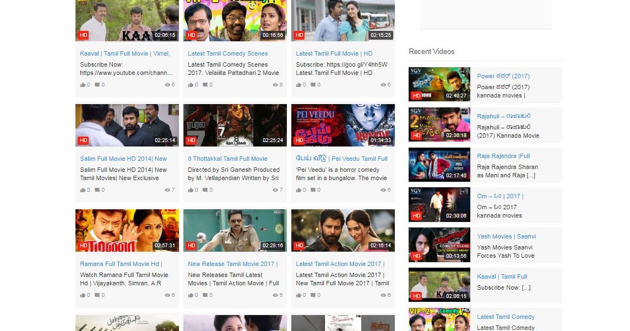Click the comment icon under Kaaval Tamil Full Movie

tap(97, 85)
